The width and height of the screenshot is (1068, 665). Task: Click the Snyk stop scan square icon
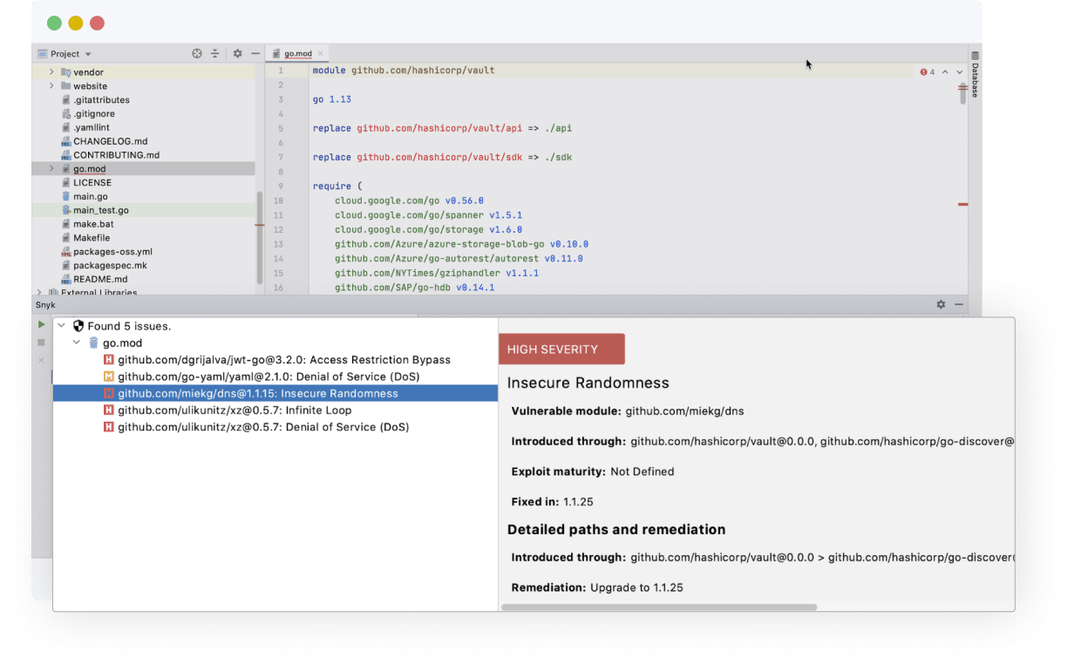(x=41, y=343)
